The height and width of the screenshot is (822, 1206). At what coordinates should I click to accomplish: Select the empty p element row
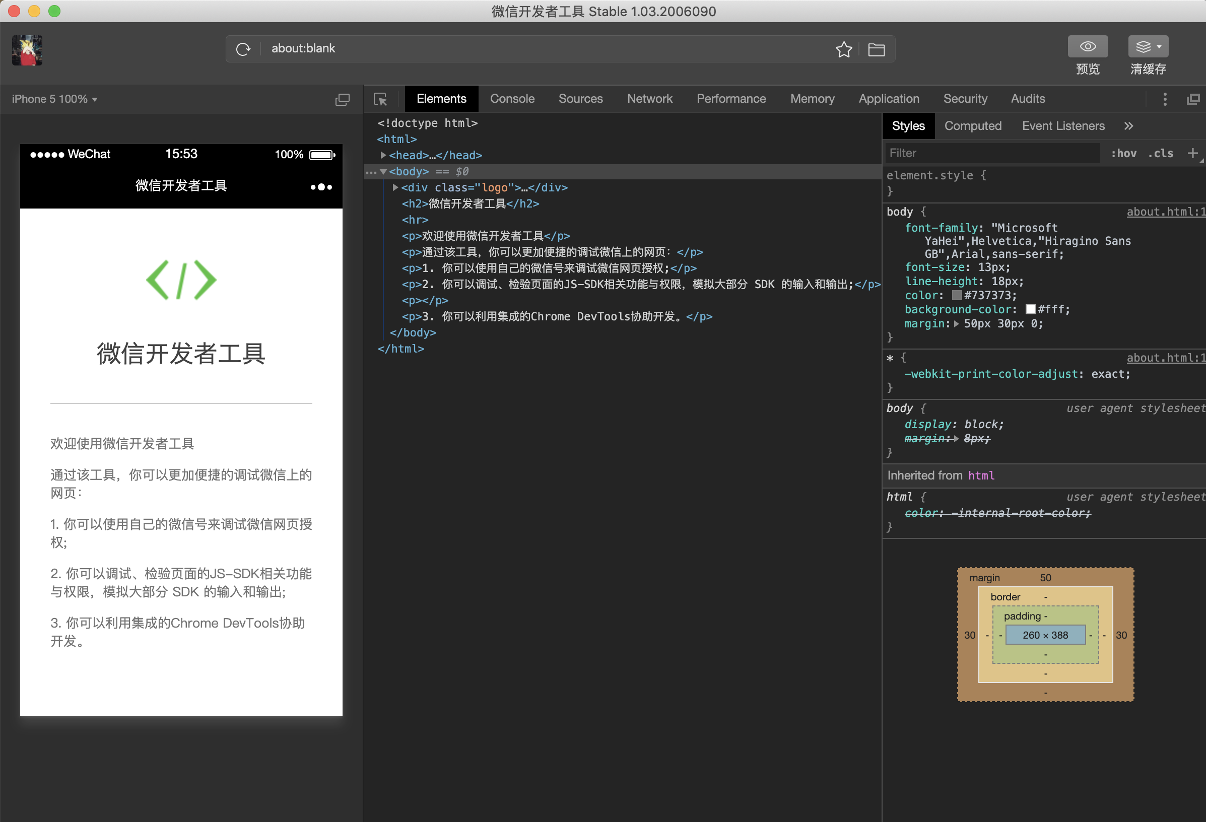click(425, 301)
